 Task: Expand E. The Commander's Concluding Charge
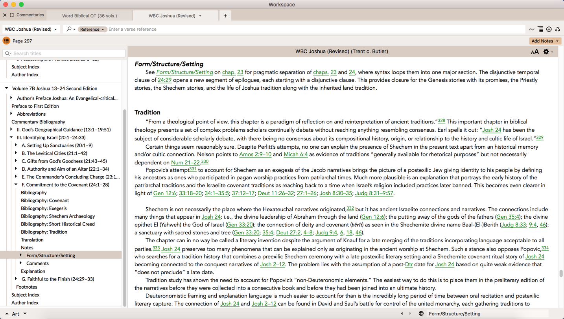[16, 177]
